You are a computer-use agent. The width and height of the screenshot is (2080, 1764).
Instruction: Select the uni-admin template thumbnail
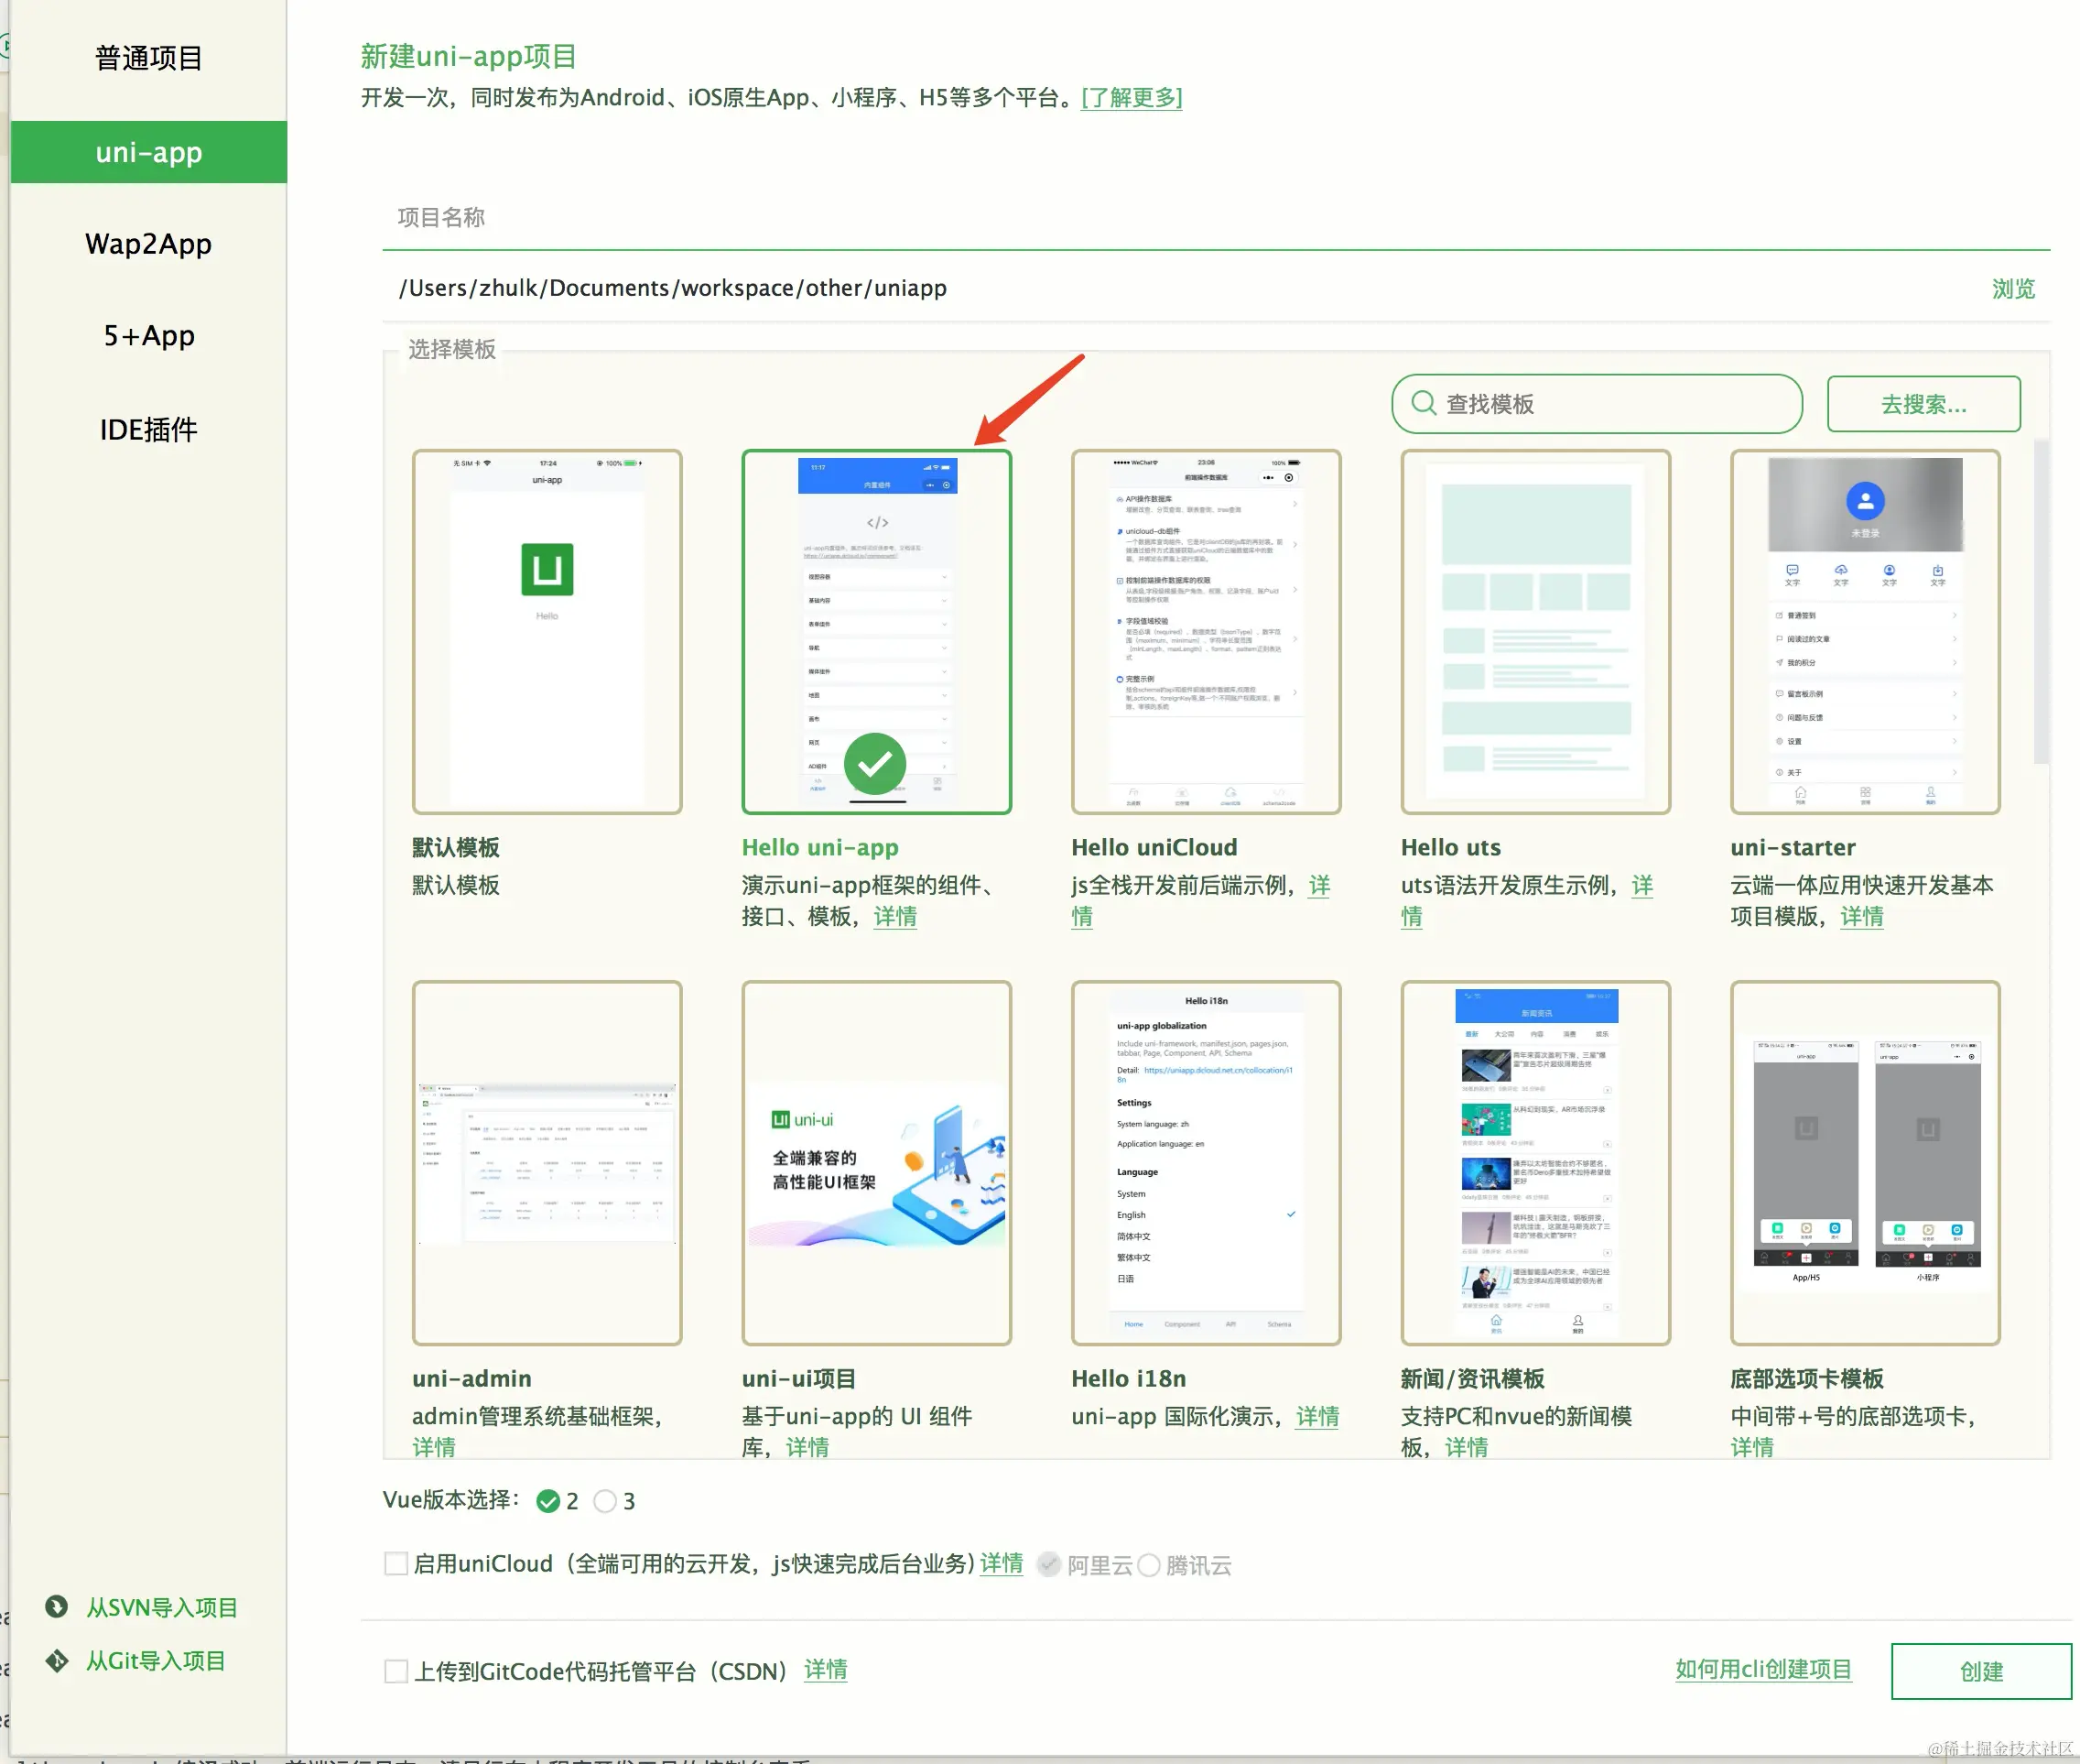click(x=547, y=1163)
